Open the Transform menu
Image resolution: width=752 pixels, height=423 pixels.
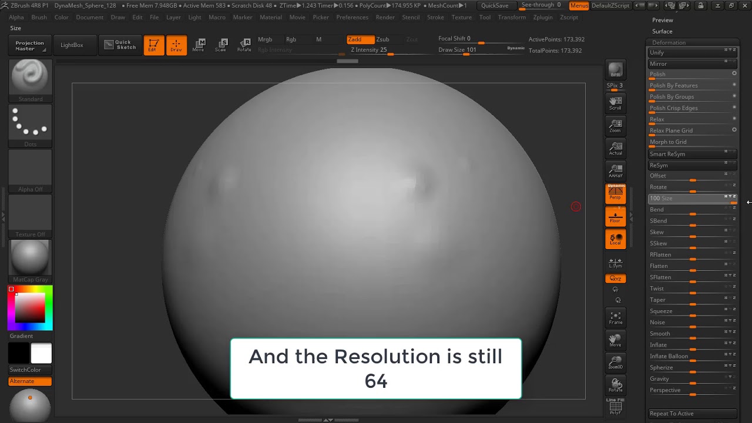(x=512, y=17)
